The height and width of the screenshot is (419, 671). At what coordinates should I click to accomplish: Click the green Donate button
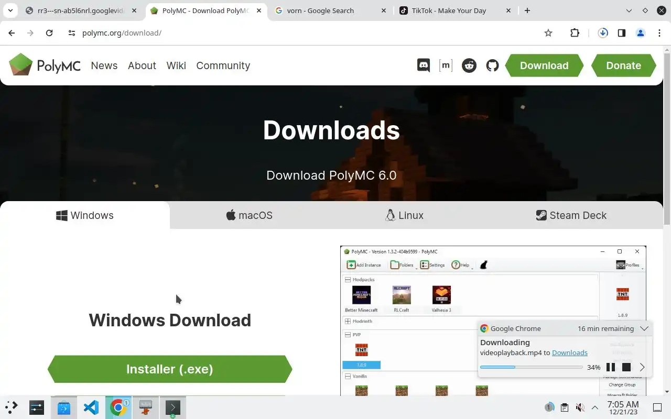(x=624, y=65)
